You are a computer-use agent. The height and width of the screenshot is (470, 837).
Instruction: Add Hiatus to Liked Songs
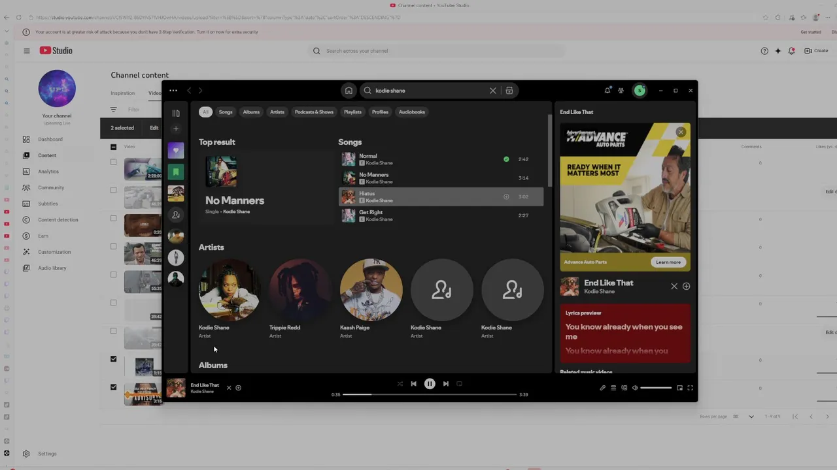coord(506,196)
